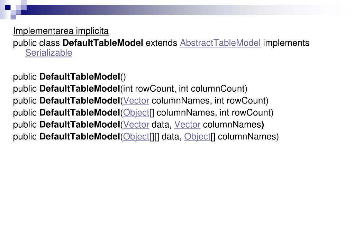Select the 'Implementarea implicita' heading

coord(61,31)
